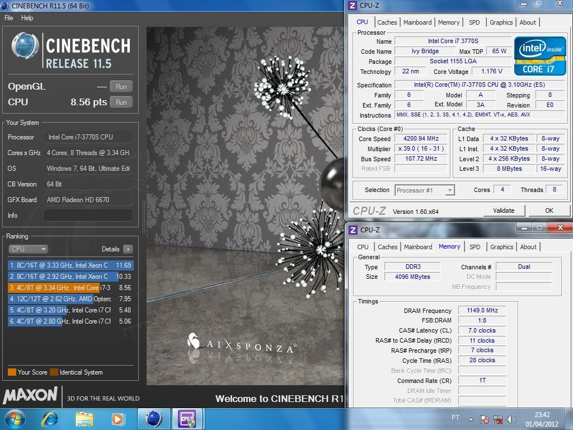This screenshot has height=430, width=573.
Task: Click the Processor field in Your System
Action: (x=88, y=137)
